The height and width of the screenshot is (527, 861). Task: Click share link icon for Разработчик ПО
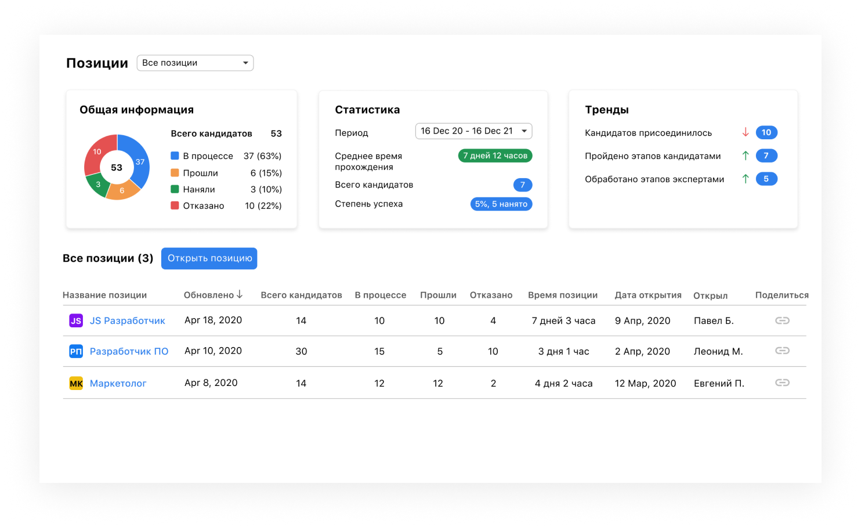click(782, 351)
